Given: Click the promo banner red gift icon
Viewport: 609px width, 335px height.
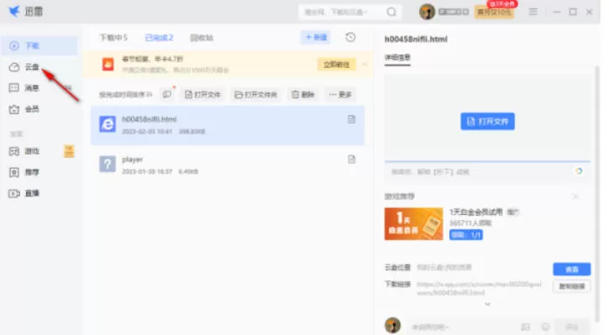Looking at the screenshot, I should [x=108, y=64].
